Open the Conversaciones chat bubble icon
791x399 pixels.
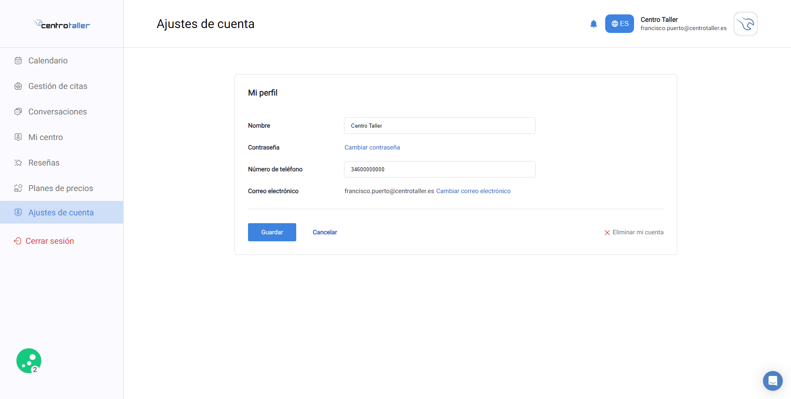coord(18,111)
